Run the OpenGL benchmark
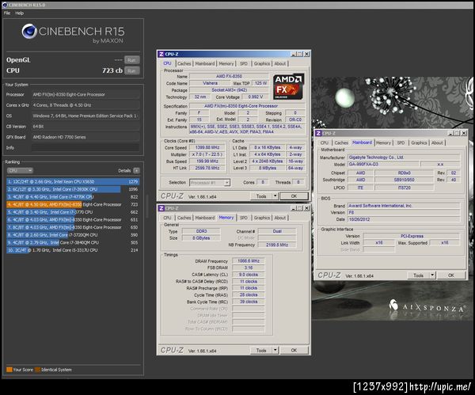 coord(131,60)
